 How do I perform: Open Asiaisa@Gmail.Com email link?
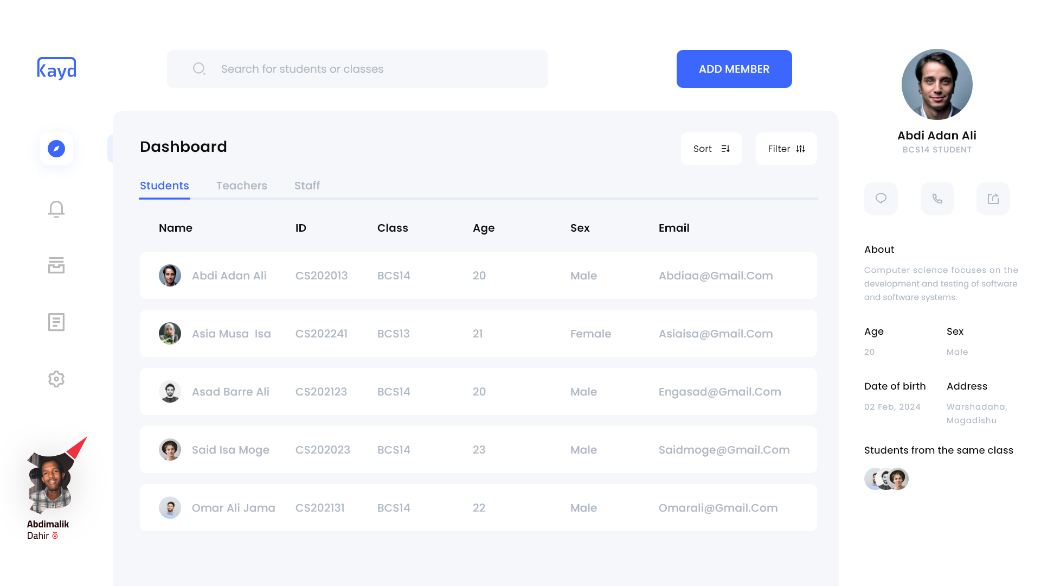716,334
